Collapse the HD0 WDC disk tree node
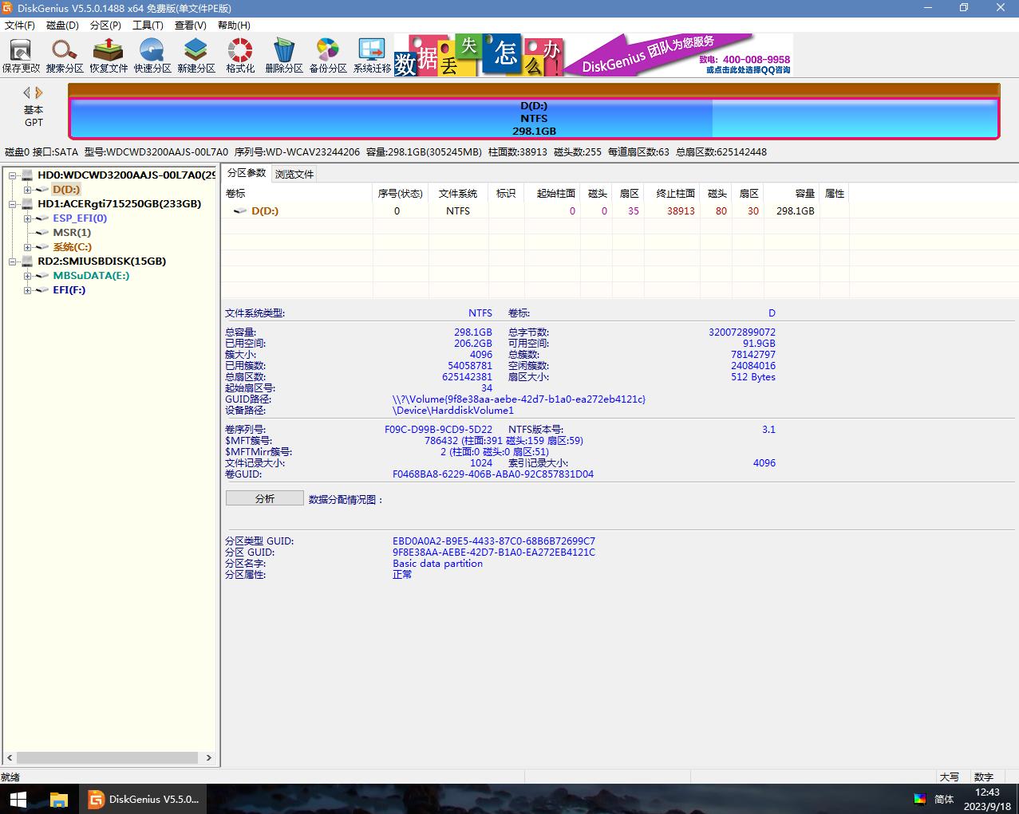This screenshot has height=814, width=1019. (13, 175)
